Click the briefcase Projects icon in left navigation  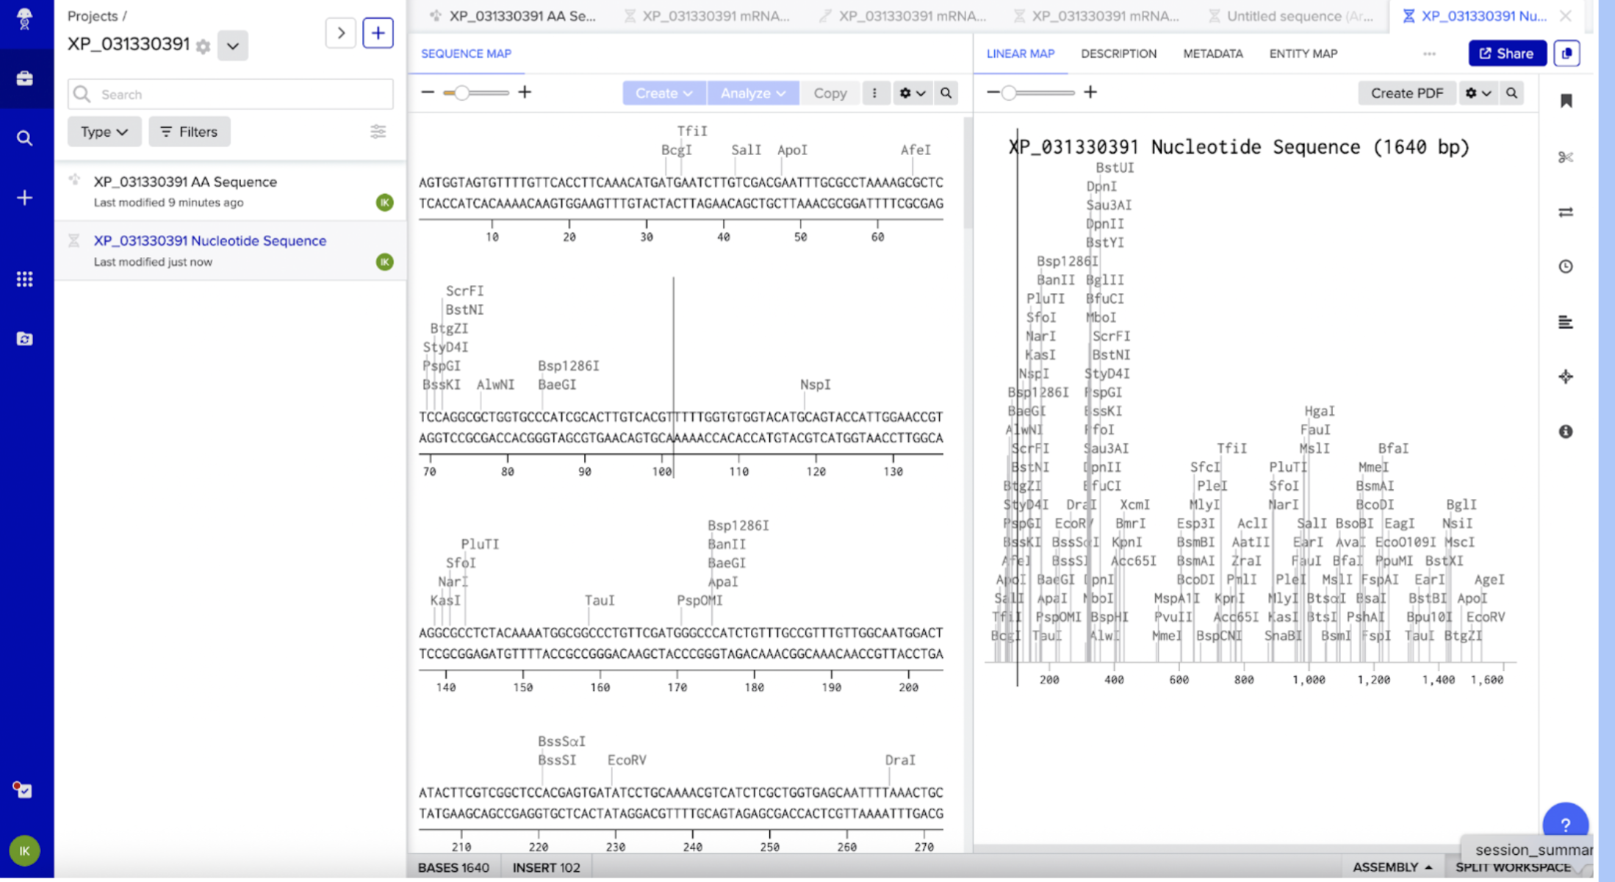point(25,78)
